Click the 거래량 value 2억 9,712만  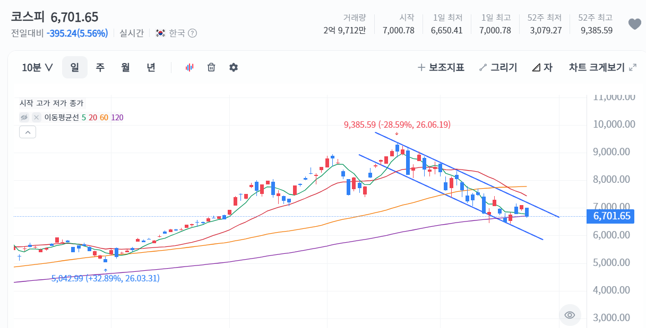(344, 30)
